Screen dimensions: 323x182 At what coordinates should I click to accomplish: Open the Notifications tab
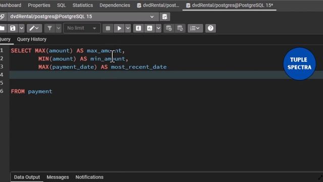click(x=89, y=177)
